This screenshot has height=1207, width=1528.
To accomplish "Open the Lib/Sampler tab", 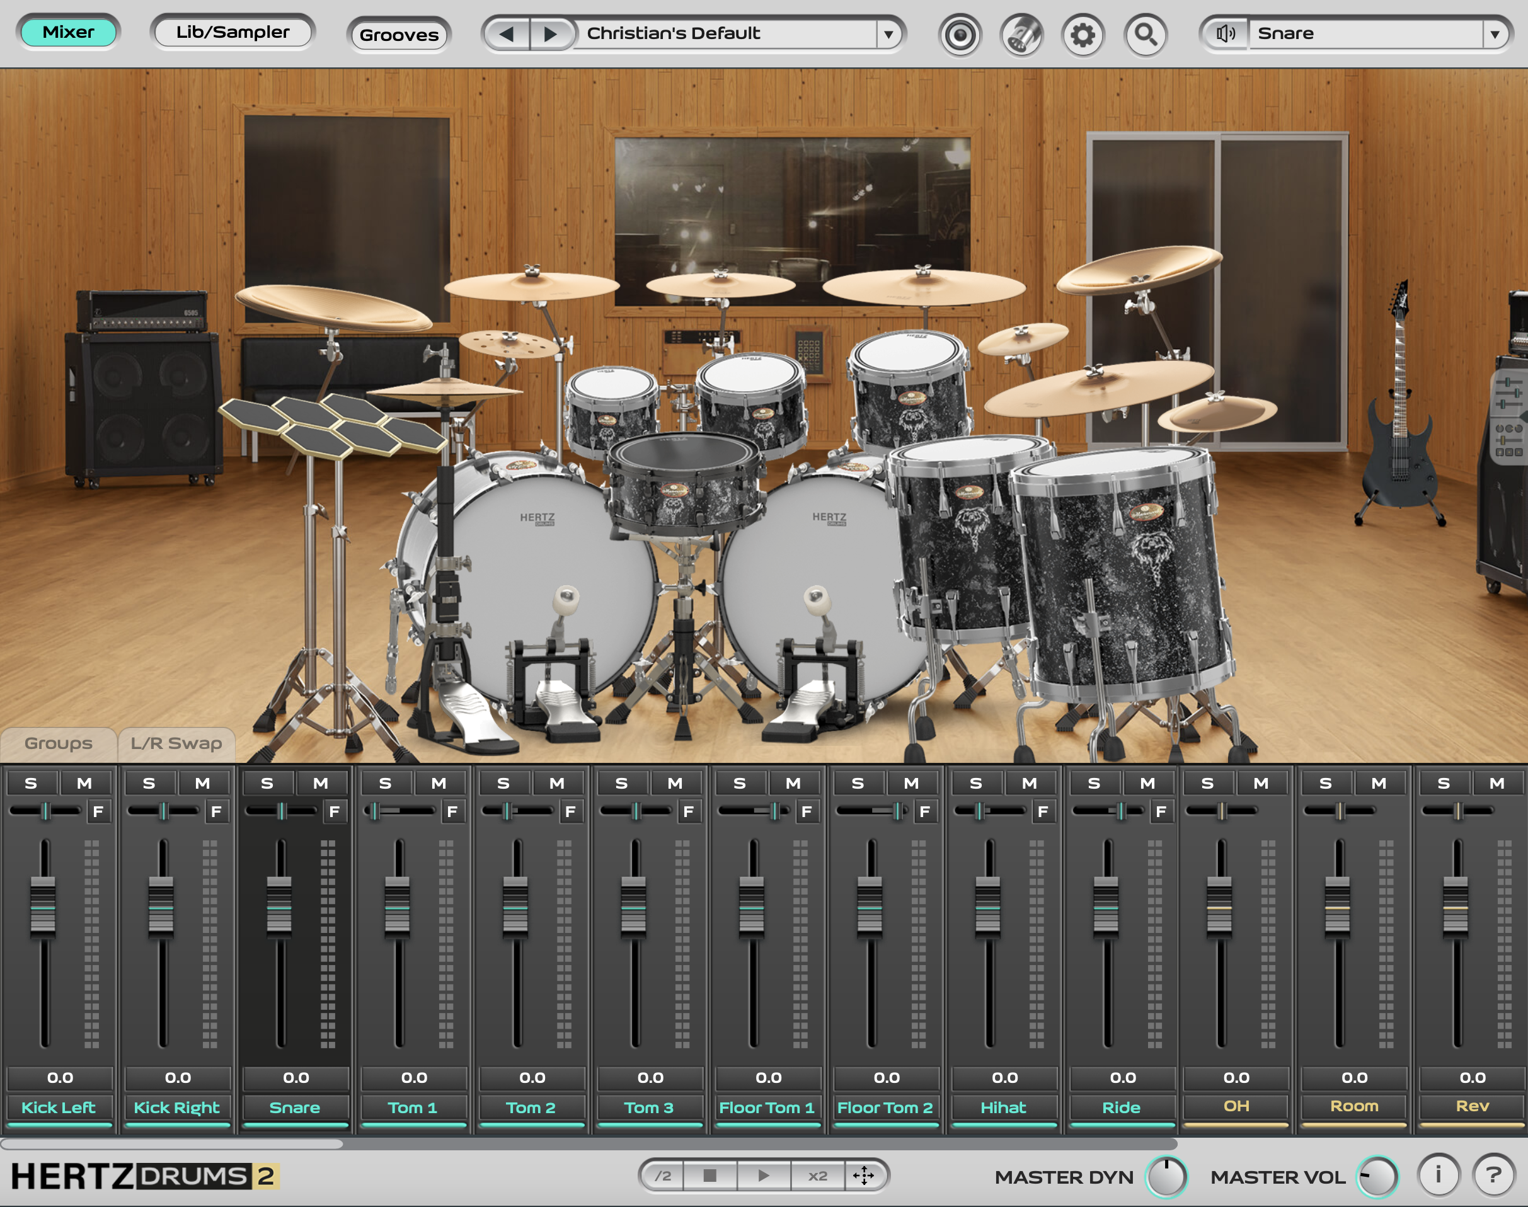I will [233, 31].
